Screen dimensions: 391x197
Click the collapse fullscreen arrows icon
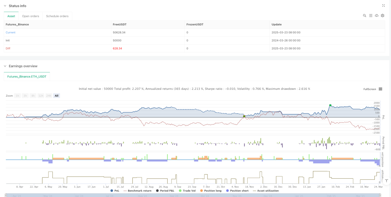(x=383, y=5)
